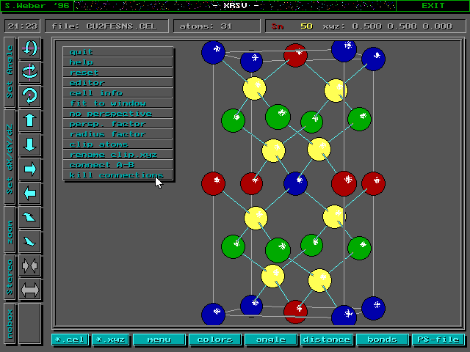Select rename clip.xyz entry
This screenshot has height=352, width=470.
tap(117, 155)
